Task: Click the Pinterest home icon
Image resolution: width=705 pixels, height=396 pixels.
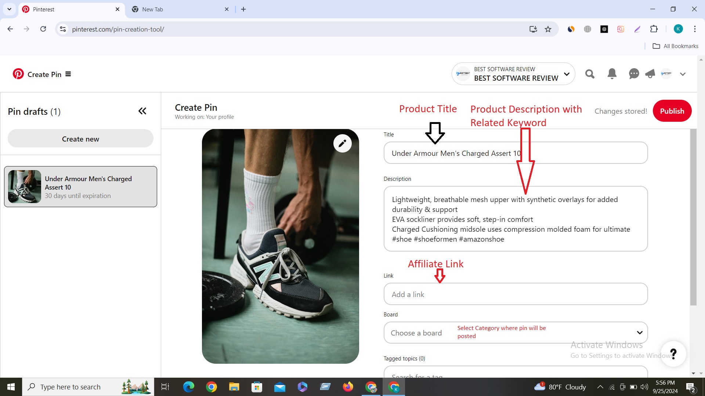Action: click(x=18, y=74)
